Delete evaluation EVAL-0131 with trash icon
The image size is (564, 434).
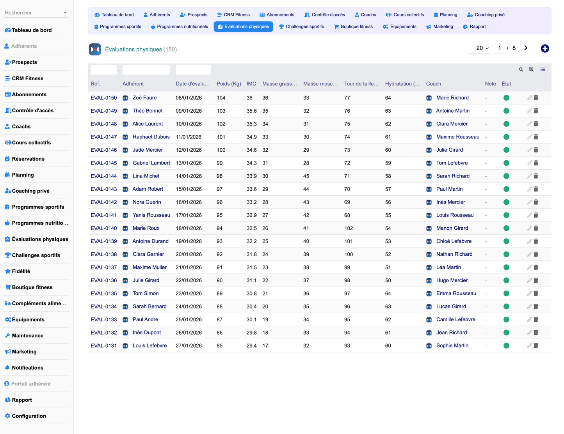pos(536,345)
